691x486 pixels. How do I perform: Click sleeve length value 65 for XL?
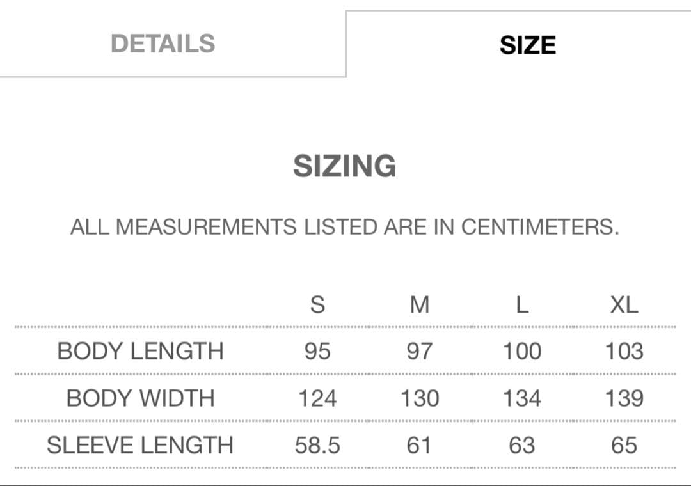(624, 445)
